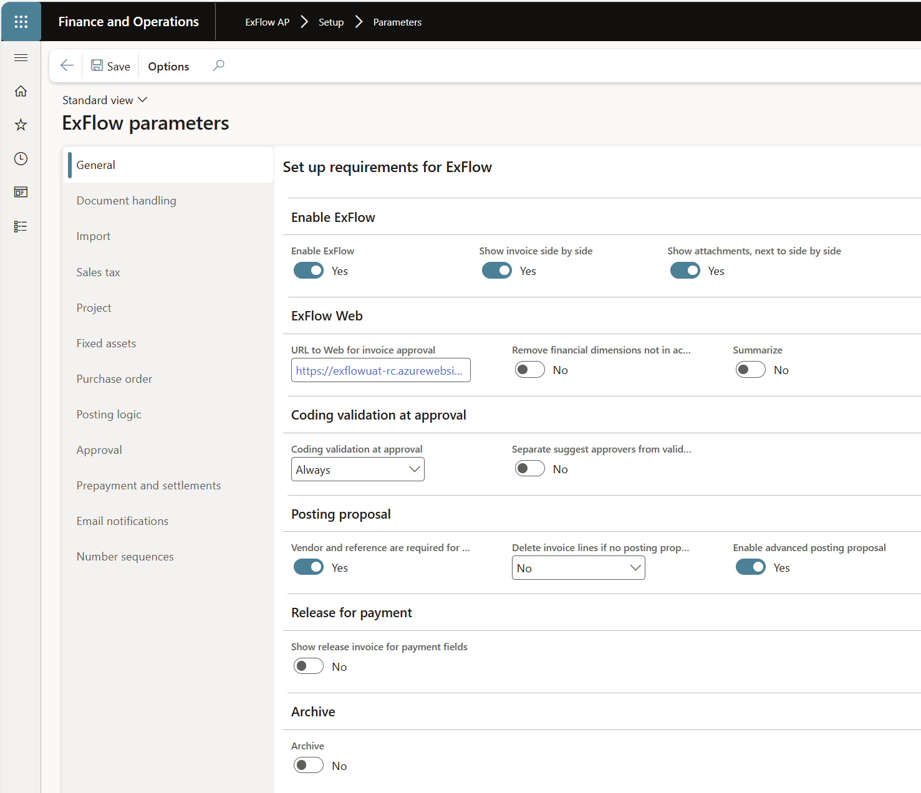
Task: Open the Recent clock icon
Action: (x=21, y=159)
